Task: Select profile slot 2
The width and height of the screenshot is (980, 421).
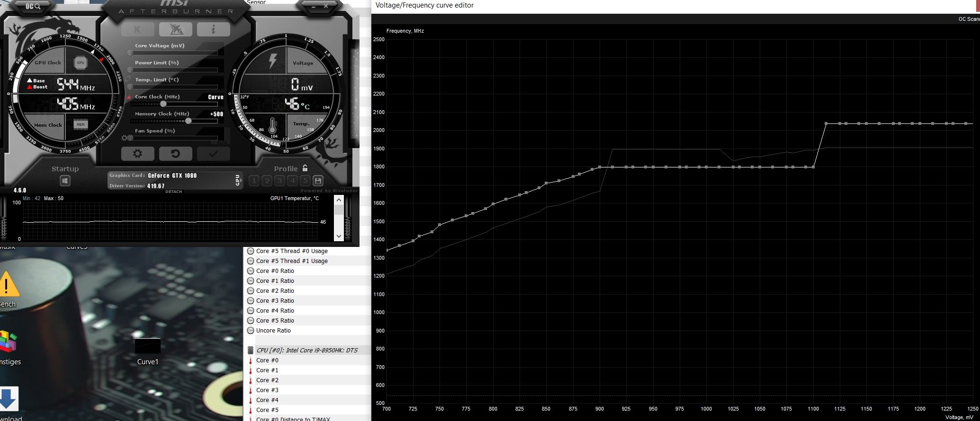Action: (267, 181)
